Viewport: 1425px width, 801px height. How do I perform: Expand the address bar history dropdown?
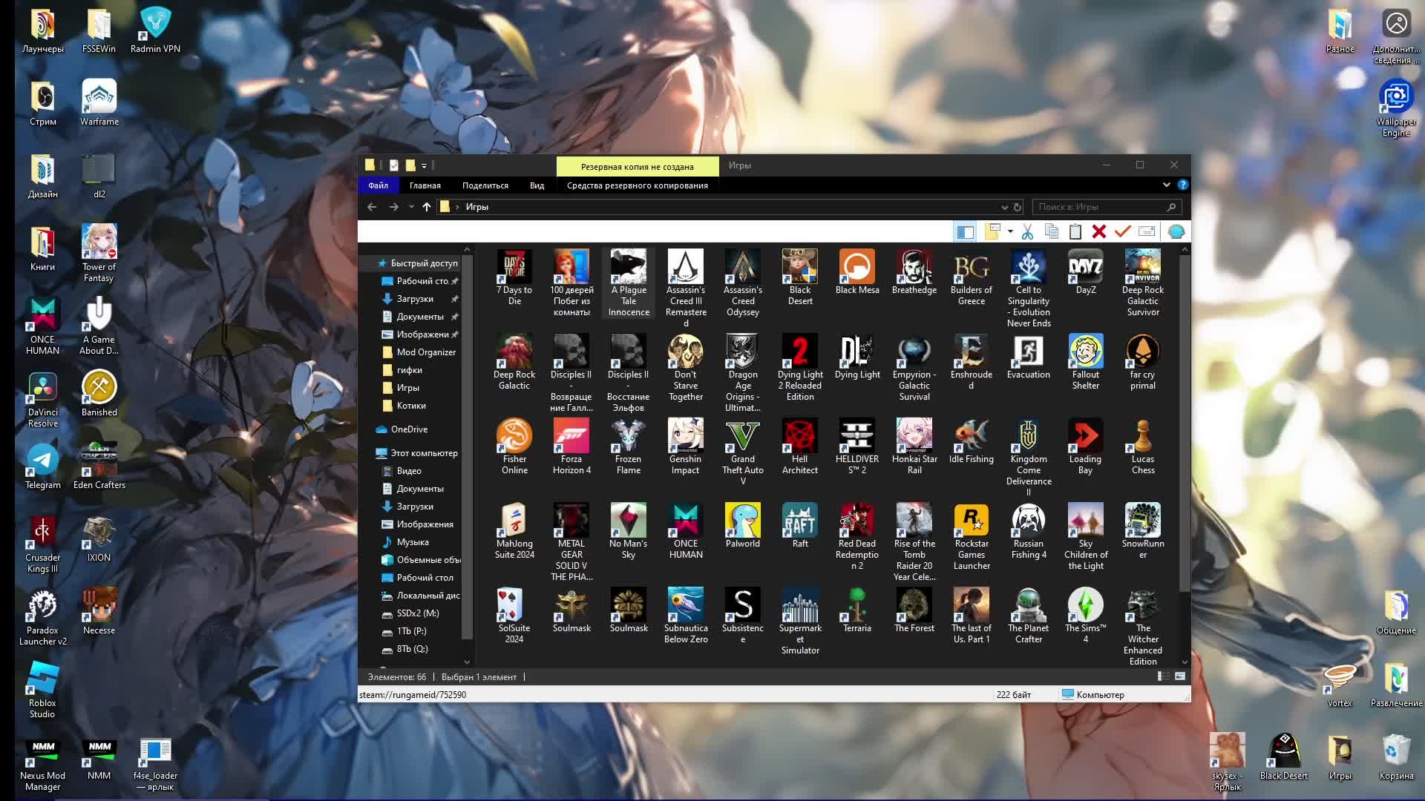(x=1004, y=208)
